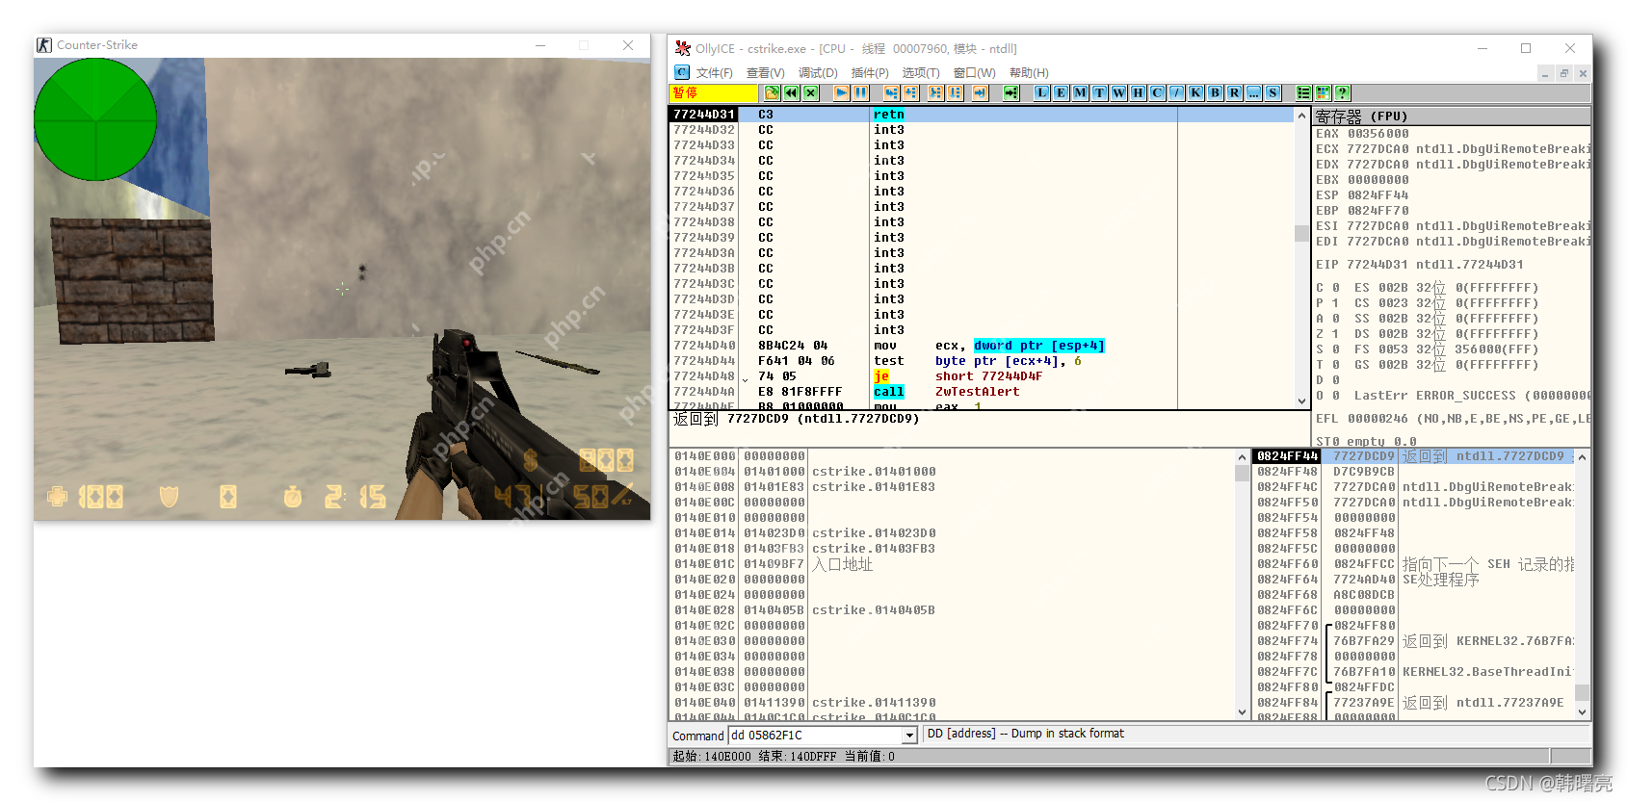
Task: Click the trace over toolbar icon
Action: 956,92
